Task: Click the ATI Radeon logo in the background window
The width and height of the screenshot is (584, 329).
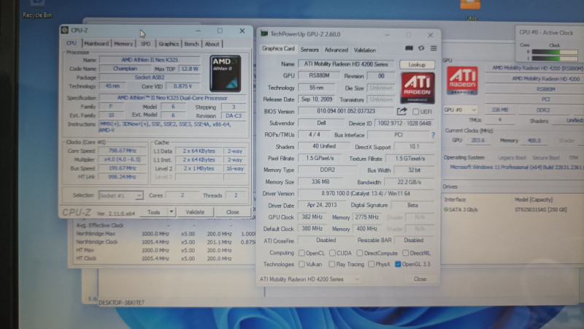Action: pyautogui.click(x=462, y=80)
